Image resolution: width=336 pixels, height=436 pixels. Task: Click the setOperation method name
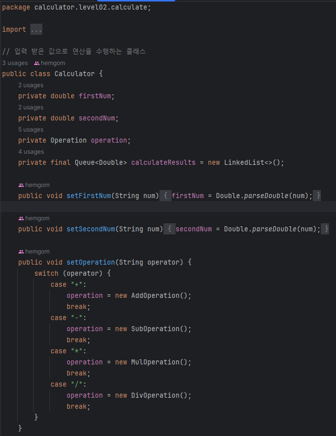91,263
